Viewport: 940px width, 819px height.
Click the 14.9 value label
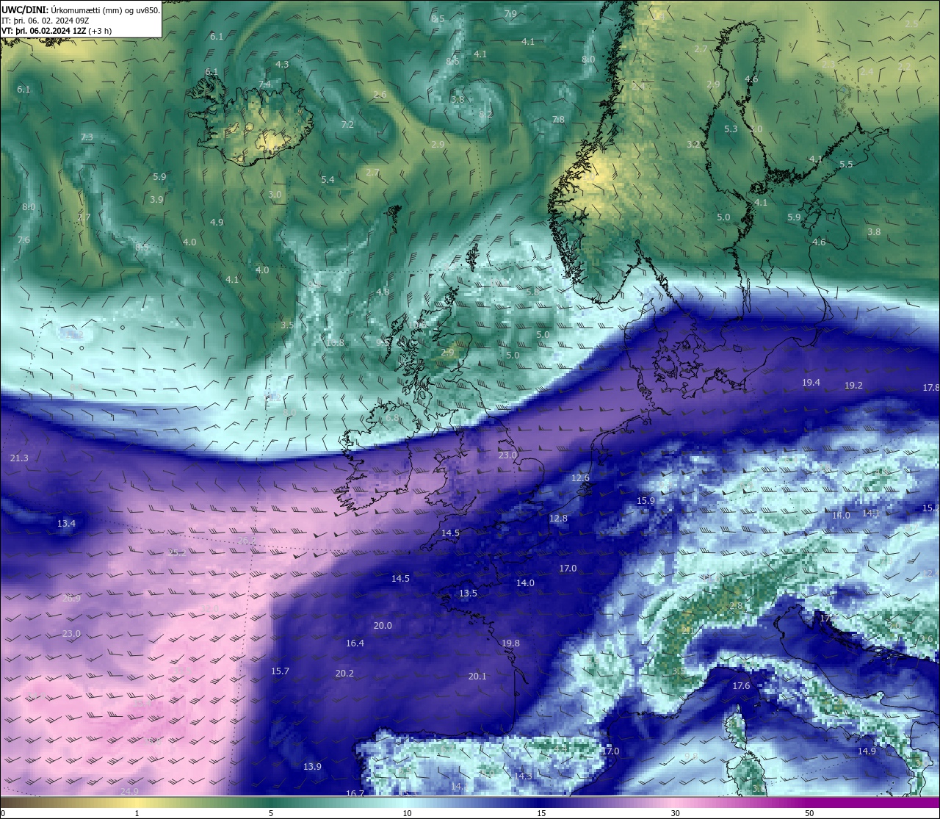pos(867,751)
